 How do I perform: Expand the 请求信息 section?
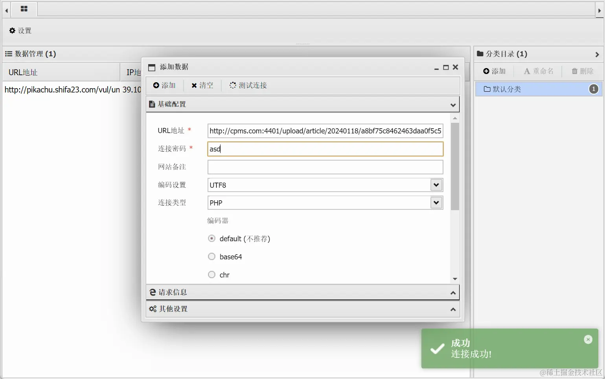[302, 292]
